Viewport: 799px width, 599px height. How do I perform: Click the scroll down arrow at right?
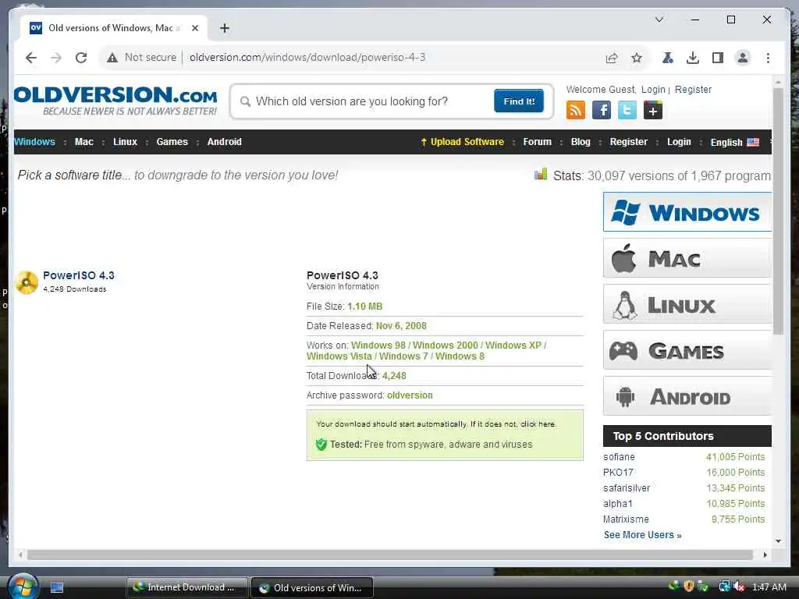click(x=778, y=541)
